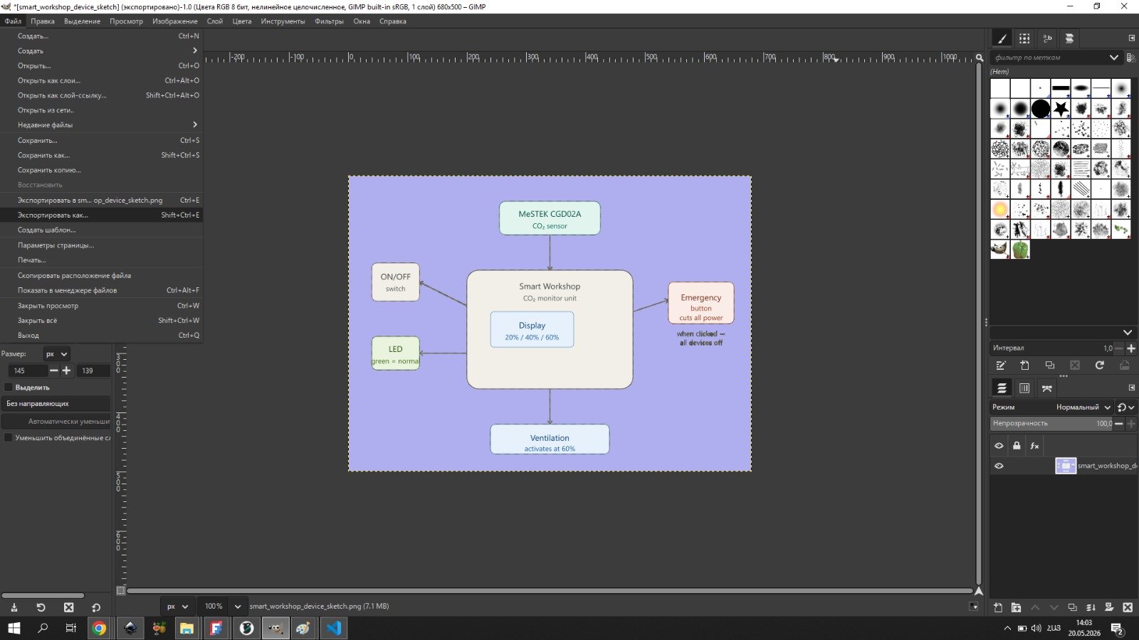Screen dimensions: 1139x640
Task: Toggle visibility of smart_workshop layer
Action: [999, 466]
